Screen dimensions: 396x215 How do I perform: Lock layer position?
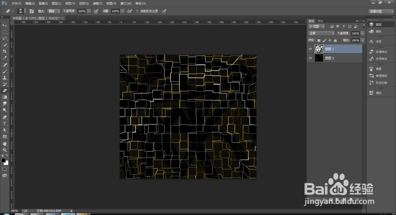click(330, 40)
